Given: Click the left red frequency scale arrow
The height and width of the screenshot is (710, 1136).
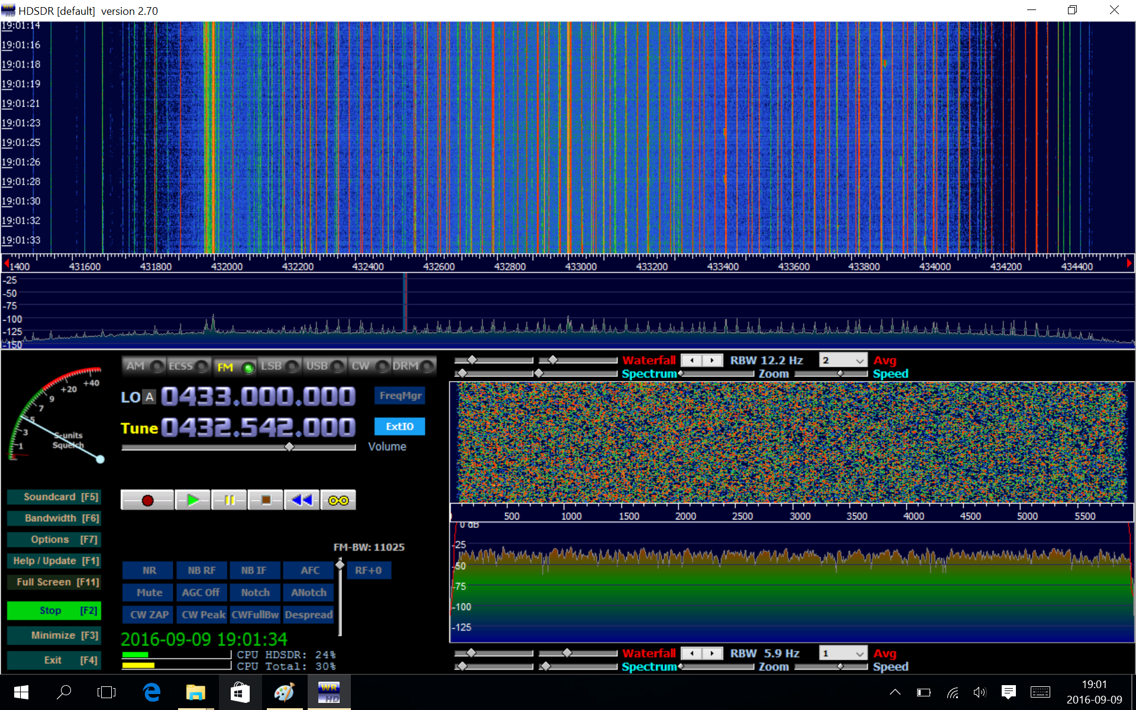Looking at the screenshot, I should coord(6,263).
